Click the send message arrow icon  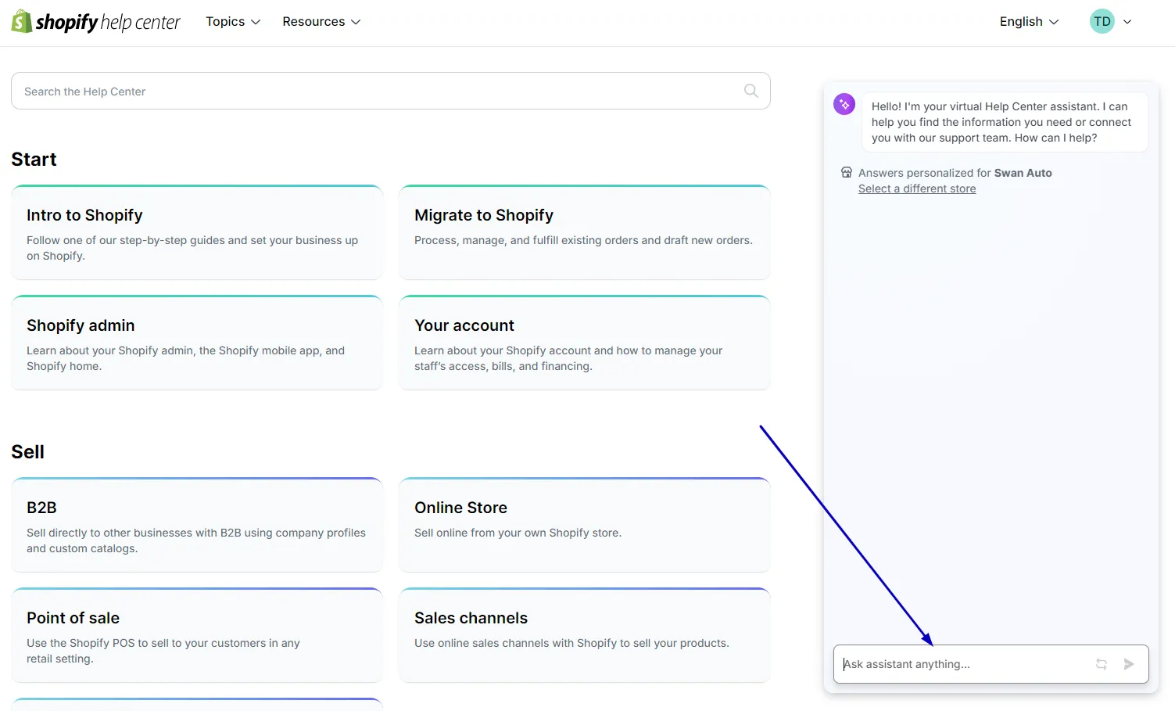[1129, 664]
